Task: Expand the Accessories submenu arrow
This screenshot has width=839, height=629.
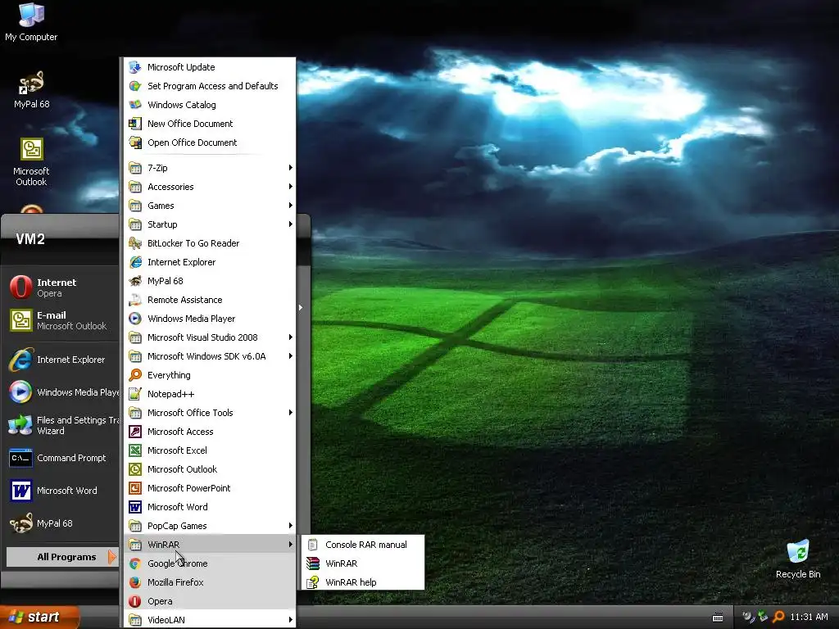Action: click(x=291, y=186)
